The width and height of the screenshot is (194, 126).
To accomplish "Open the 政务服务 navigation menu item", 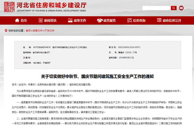I will [106, 21].
